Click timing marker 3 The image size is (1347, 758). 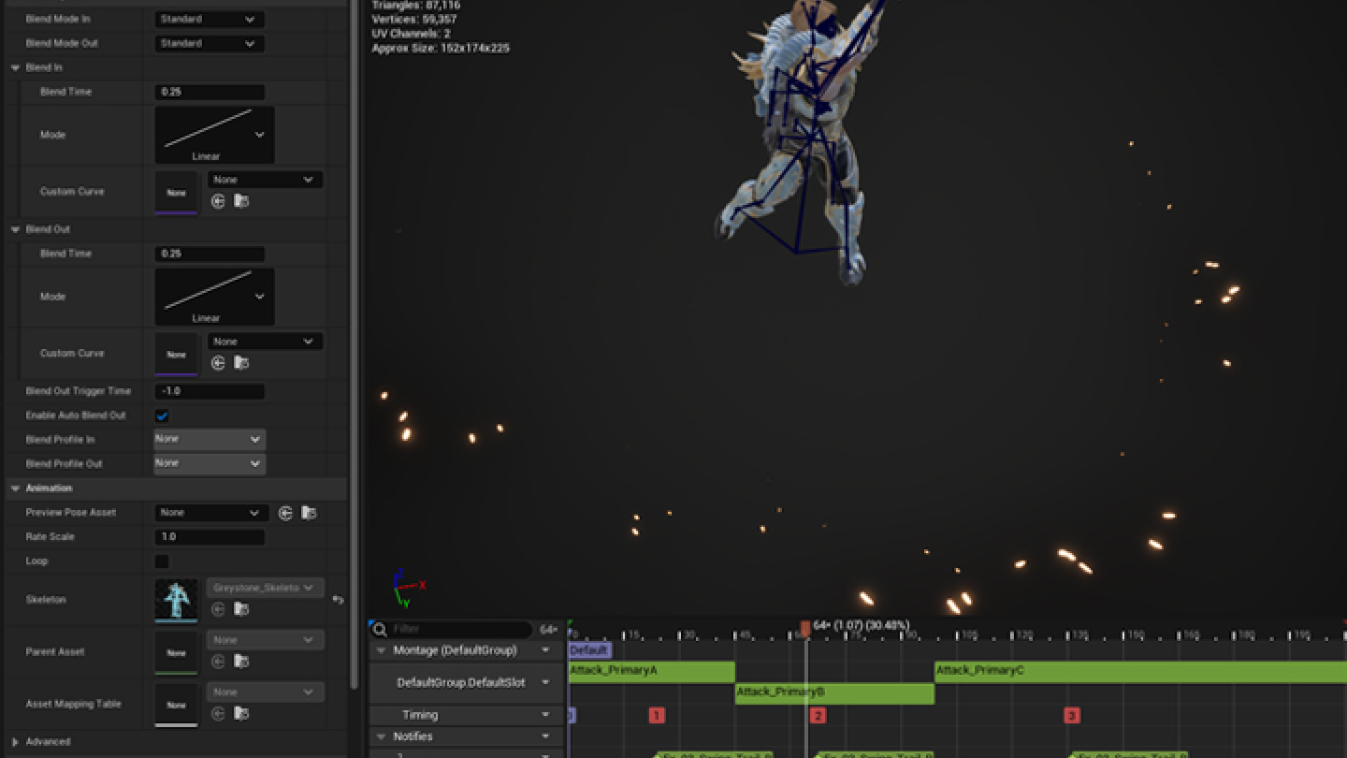[x=1072, y=716]
